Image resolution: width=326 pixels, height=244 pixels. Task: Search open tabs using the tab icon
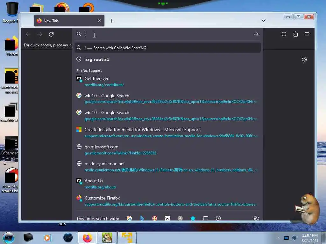coord(206,218)
